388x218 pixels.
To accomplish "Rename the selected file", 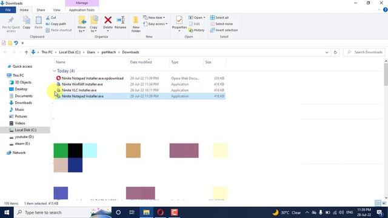I will coord(121,22).
